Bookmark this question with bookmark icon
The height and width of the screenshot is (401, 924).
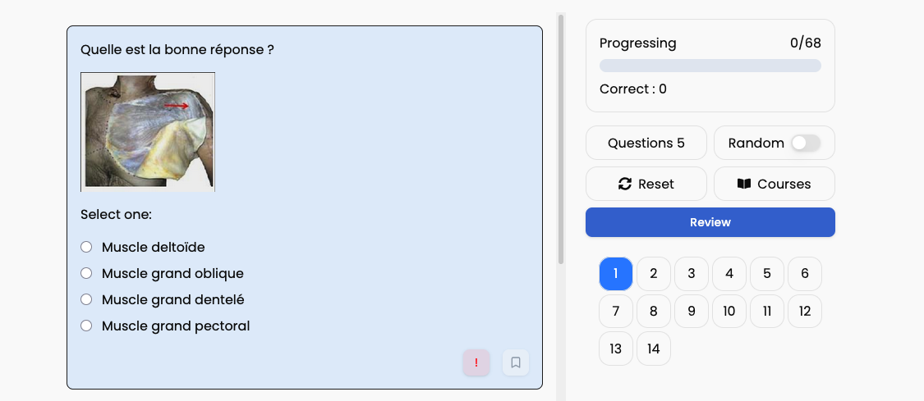pos(516,362)
